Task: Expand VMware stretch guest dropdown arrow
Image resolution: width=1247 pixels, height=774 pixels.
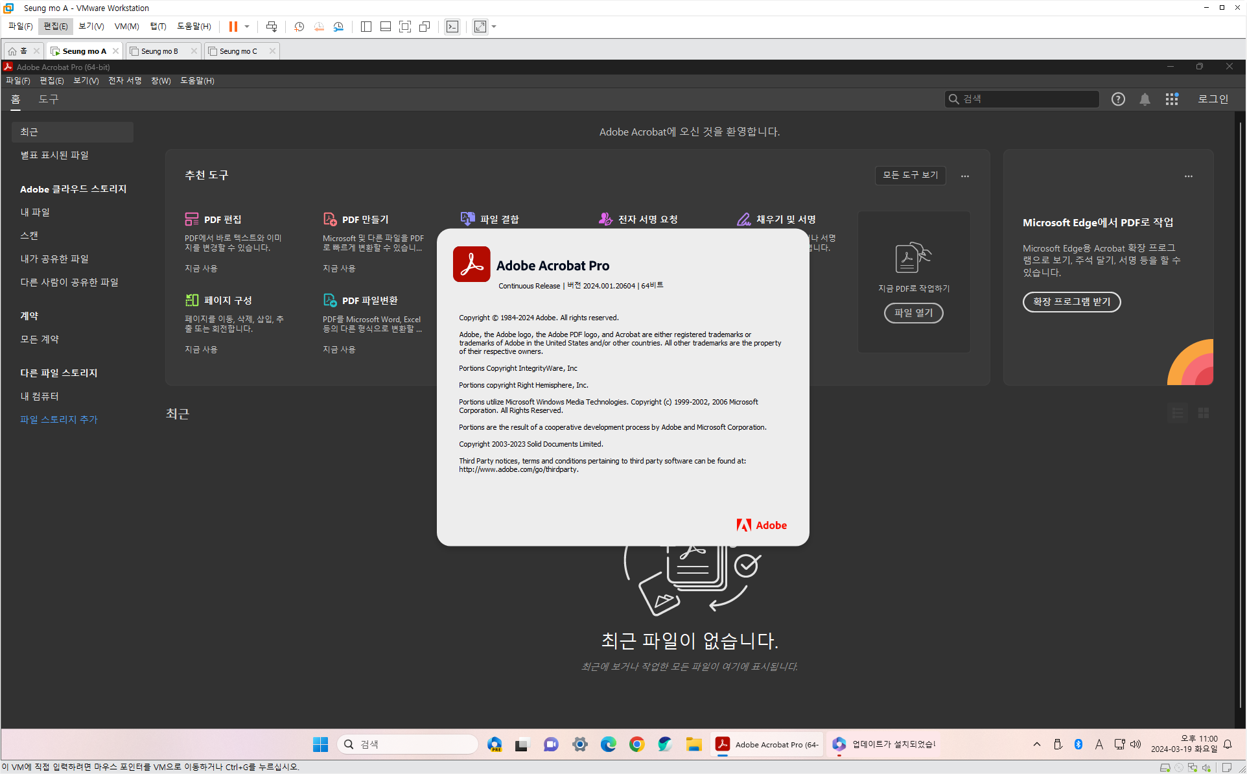Action: coord(494,27)
